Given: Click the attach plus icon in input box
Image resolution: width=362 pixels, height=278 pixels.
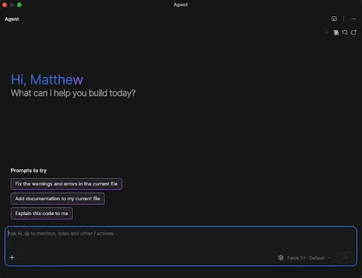Looking at the screenshot, I should click(12, 258).
